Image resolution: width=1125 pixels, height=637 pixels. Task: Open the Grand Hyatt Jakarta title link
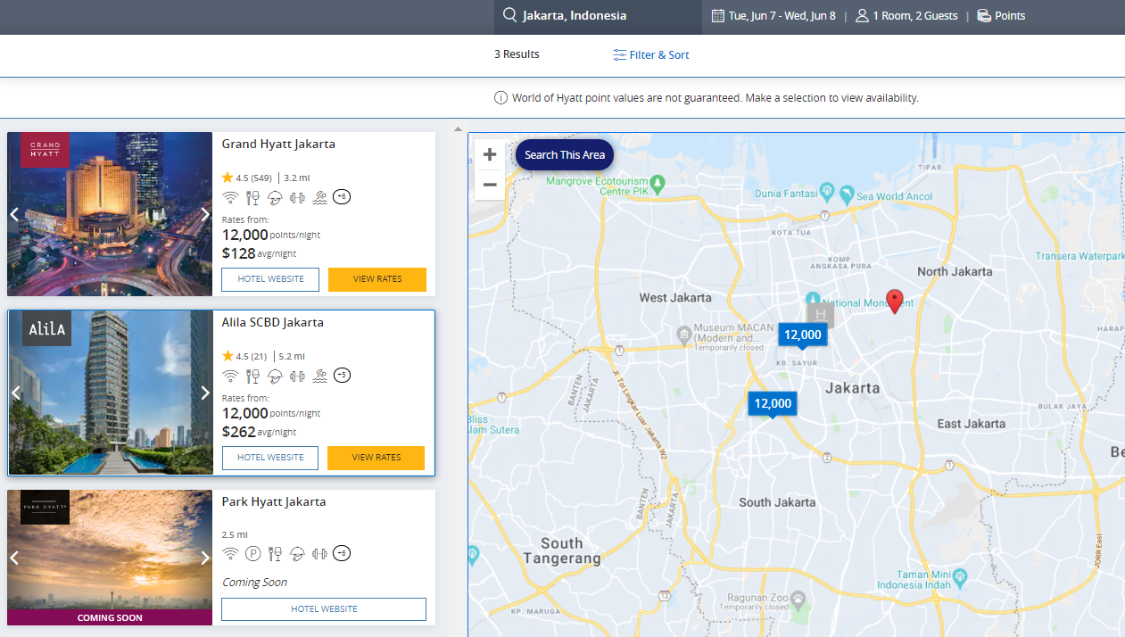pos(278,145)
